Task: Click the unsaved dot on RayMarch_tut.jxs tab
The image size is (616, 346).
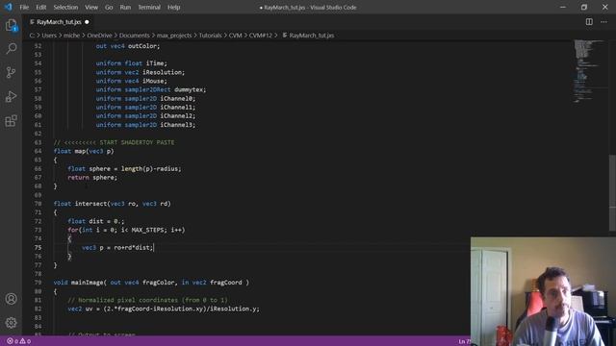Action: [87, 22]
